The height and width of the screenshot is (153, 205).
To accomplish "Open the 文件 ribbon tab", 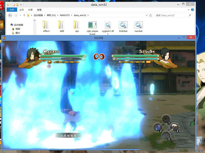I will pos(12,10).
